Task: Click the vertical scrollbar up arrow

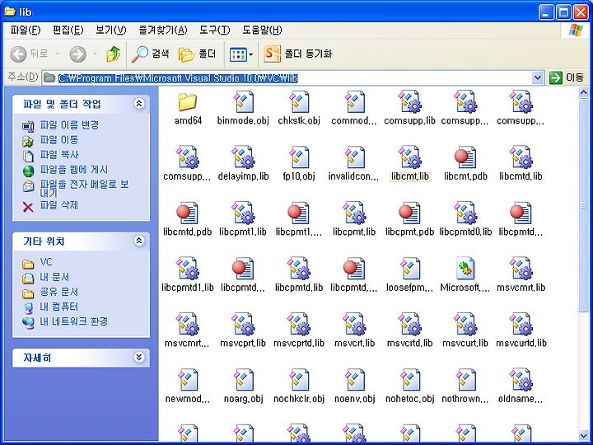Action: tap(584, 92)
